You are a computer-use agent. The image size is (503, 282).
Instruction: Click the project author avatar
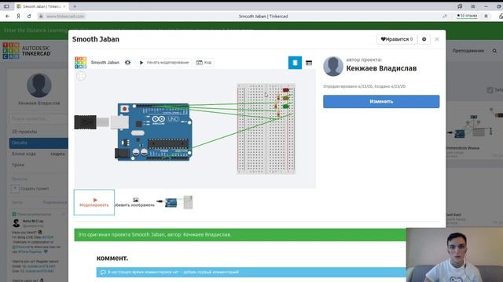click(333, 66)
